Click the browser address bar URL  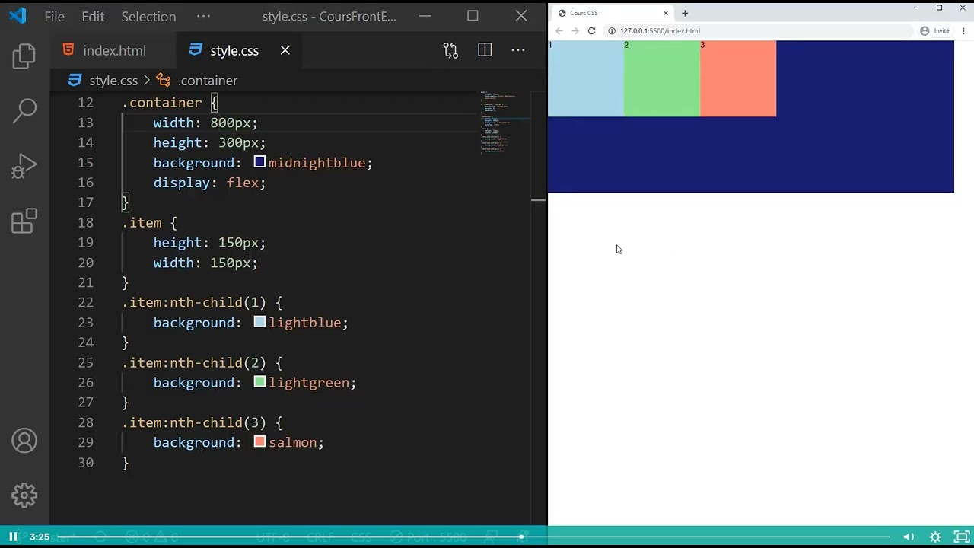coord(660,31)
